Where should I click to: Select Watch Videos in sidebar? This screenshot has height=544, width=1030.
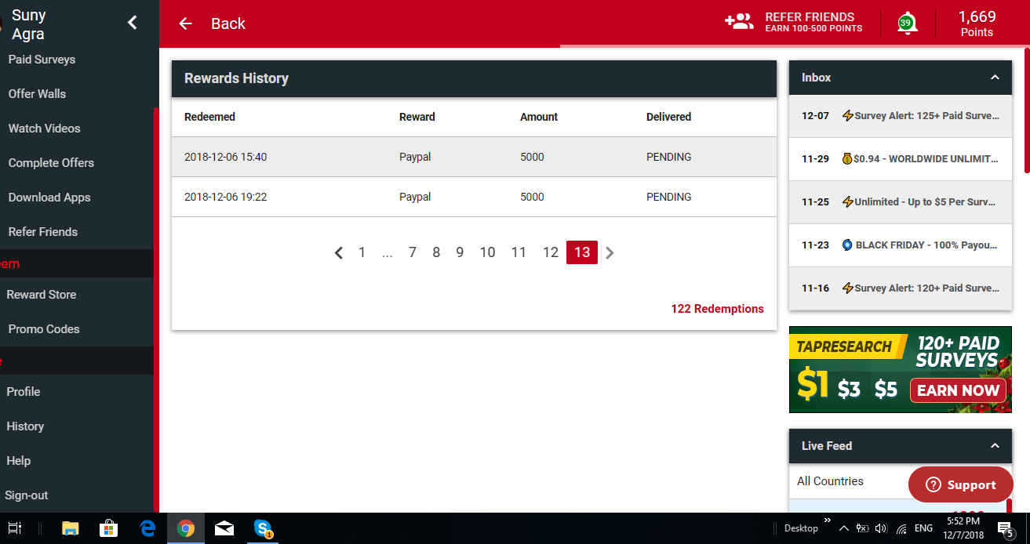(44, 129)
